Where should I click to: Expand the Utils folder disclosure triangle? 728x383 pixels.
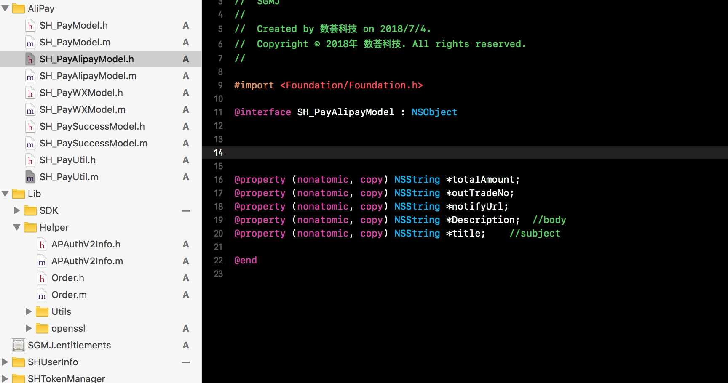tap(29, 311)
